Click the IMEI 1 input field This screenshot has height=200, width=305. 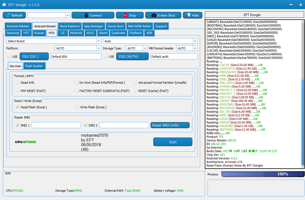pyautogui.click(x=56, y=125)
